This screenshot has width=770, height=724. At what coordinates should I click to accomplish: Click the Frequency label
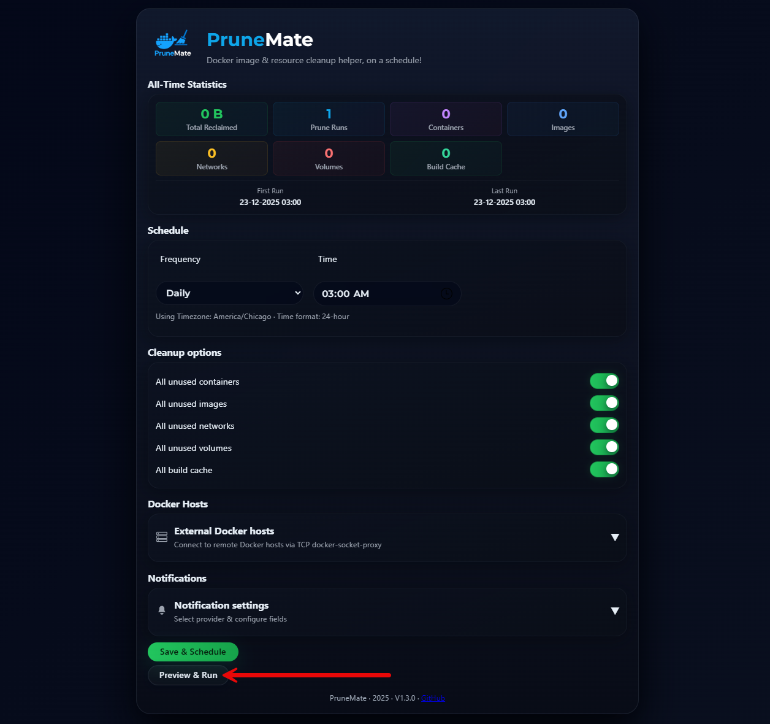(x=180, y=259)
